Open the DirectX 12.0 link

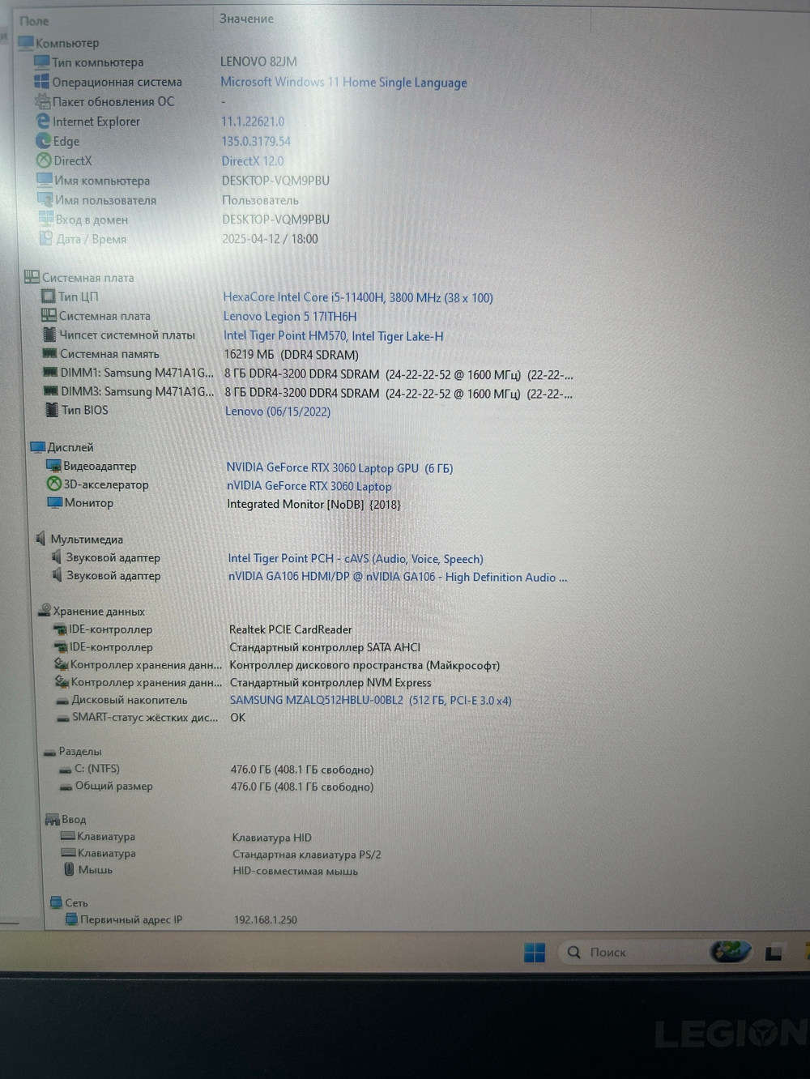[x=253, y=161]
